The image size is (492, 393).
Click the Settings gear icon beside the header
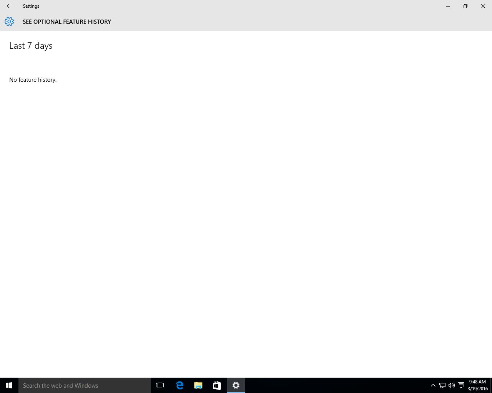(9, 22)
